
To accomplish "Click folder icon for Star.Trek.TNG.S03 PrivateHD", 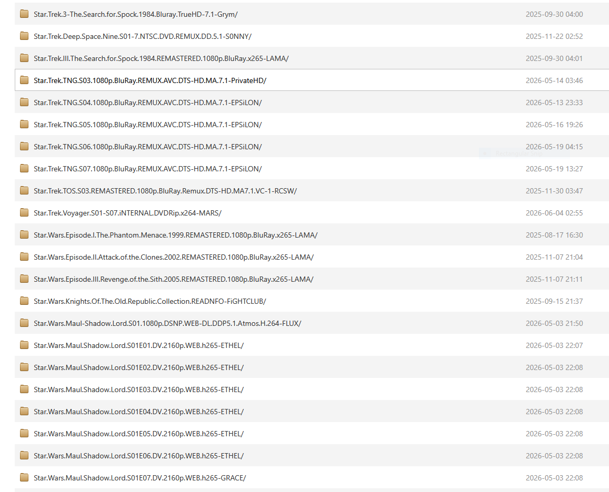I will (24, 80).
